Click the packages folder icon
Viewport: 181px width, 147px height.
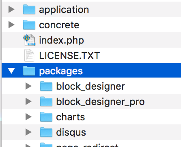(29, 71)
